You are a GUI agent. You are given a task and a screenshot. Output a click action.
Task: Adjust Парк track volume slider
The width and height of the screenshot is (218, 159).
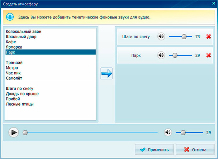pos(180,55)
